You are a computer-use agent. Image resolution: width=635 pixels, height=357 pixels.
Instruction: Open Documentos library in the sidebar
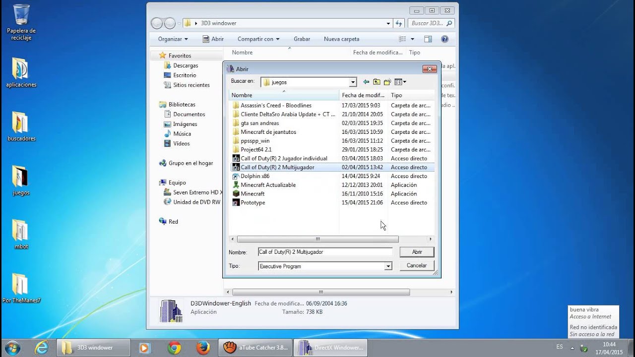189,114
